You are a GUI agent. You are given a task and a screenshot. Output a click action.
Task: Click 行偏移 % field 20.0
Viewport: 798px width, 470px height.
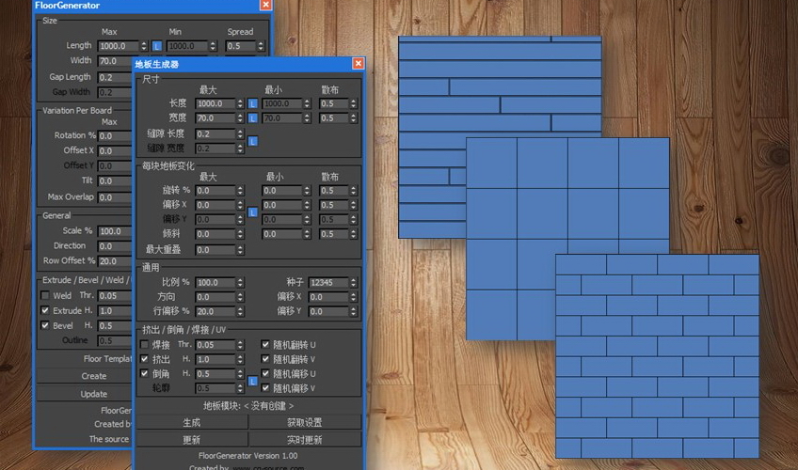click(x=215, y=311)
